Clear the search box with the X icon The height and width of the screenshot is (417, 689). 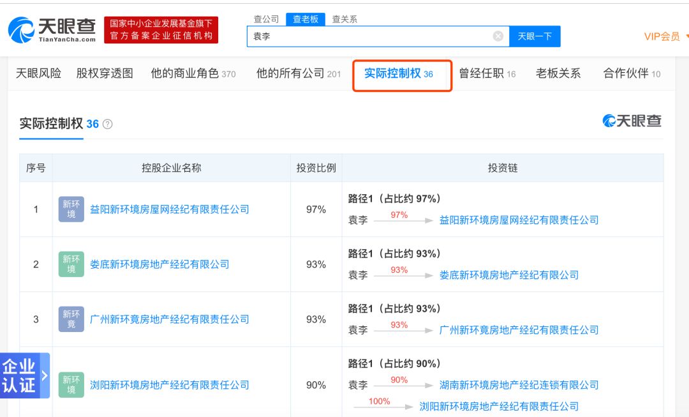point(498,36)
